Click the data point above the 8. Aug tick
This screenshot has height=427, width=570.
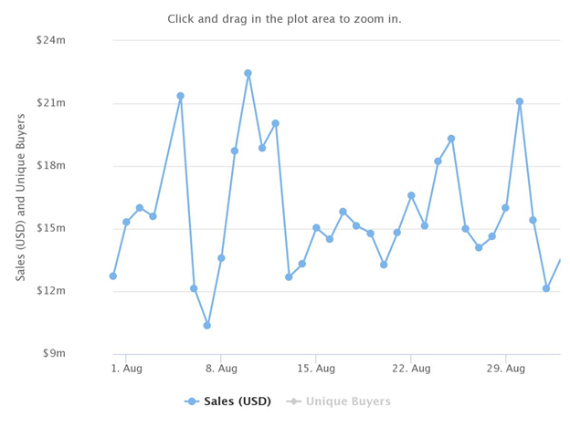coord(221,258)
